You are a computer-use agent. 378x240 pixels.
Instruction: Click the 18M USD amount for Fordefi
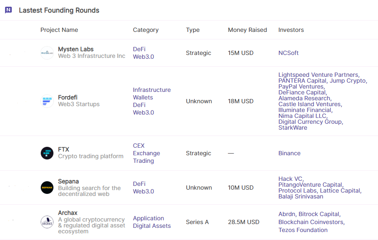pos(241,101)
